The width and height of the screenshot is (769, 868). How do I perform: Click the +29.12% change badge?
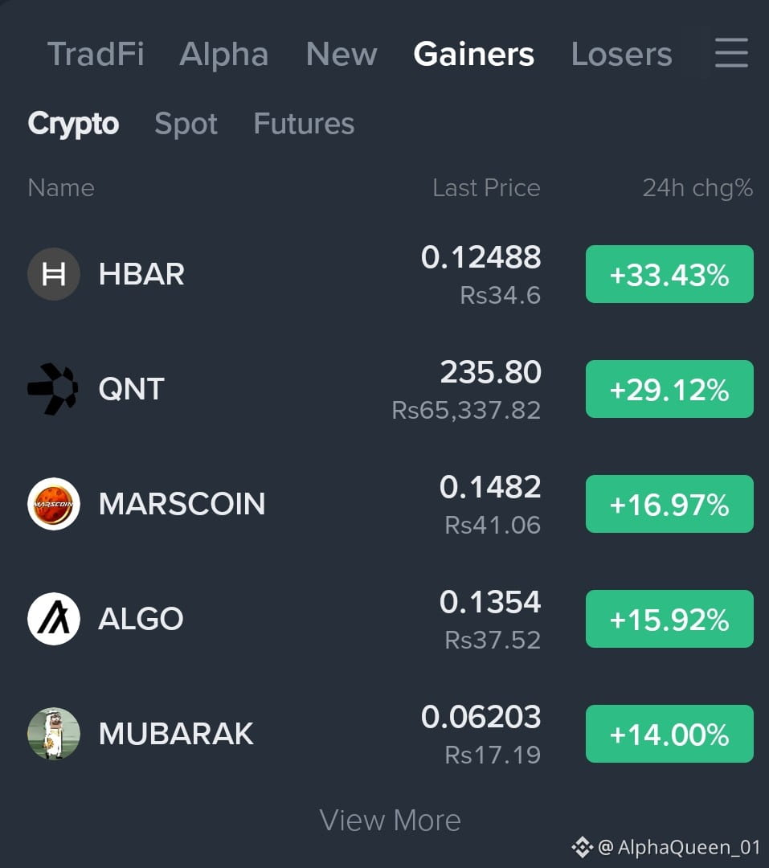[669, 389]
